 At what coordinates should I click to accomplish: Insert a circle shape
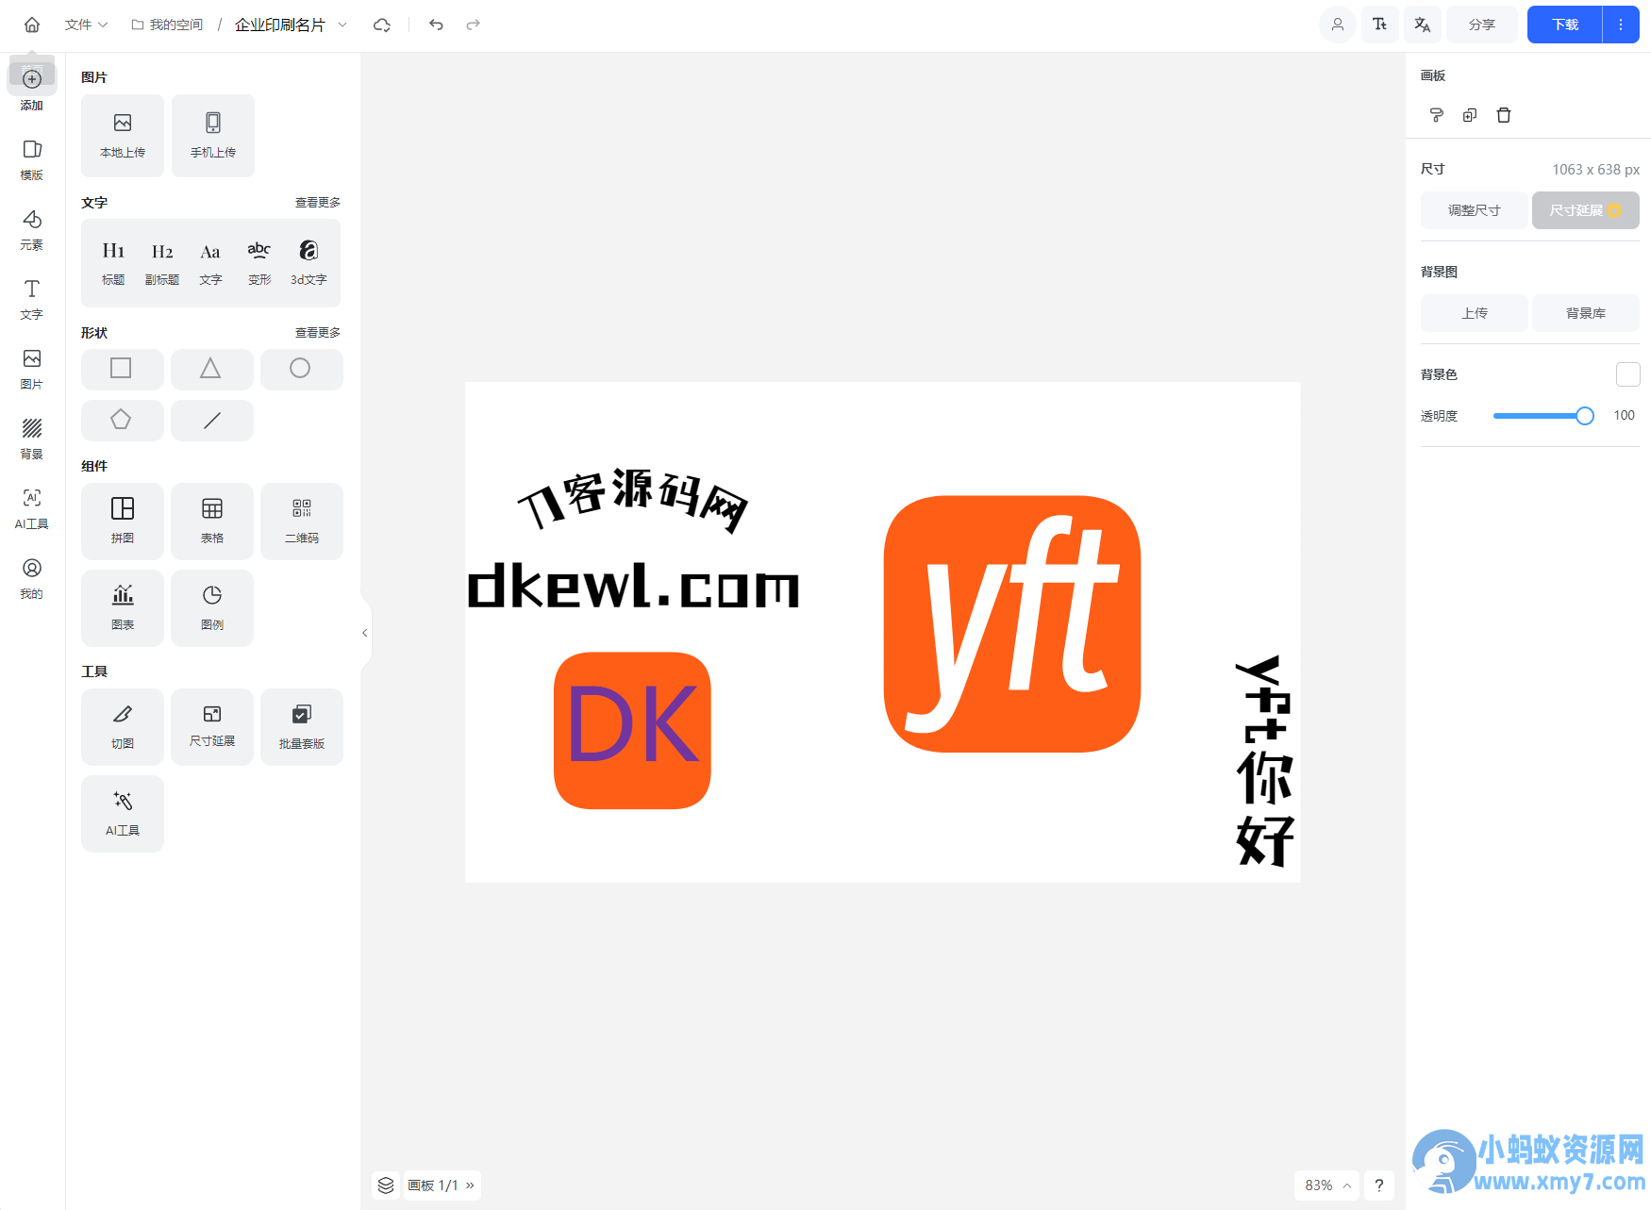302,369
